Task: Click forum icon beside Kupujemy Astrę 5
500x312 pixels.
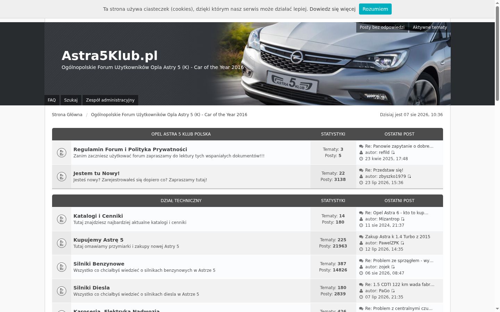Action: click(x=61, y=243)
